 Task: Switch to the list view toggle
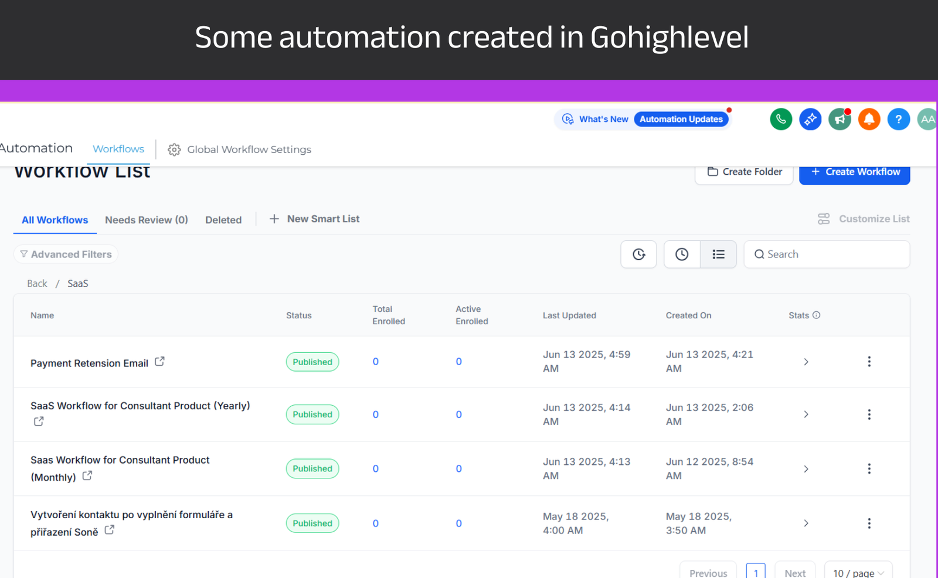pyautogui.click(x=718, y=254)
